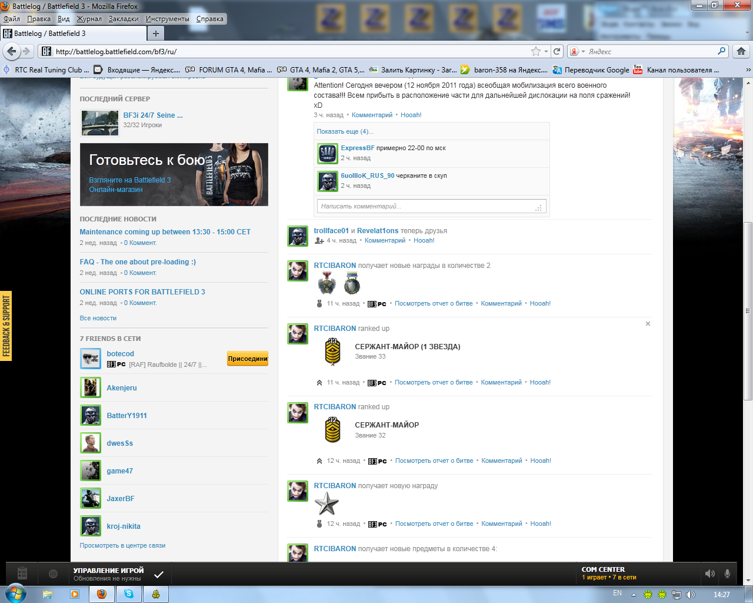Click the Присоединиться button next to botecod
The height and width of the screenshot is (603, 753).
click(x=248, y=359)
